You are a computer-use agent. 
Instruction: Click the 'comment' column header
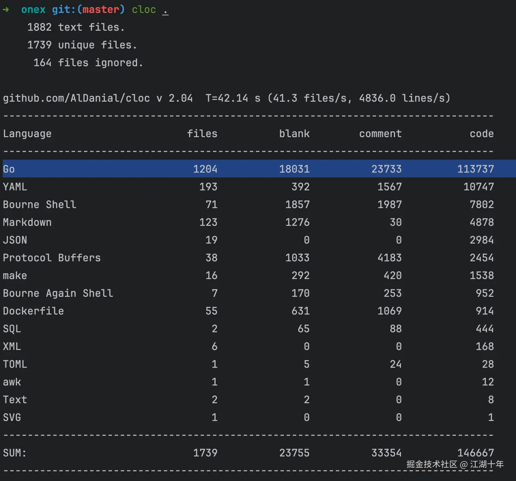(380, 134)
